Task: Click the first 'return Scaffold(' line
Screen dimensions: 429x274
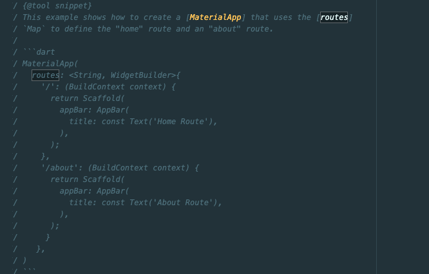Action: click(87, 98)
